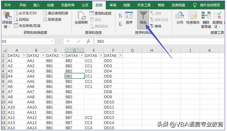The image size is (227, 131).
Task: Click the 快速填充 flash fill icon
Action: (193, 16)
